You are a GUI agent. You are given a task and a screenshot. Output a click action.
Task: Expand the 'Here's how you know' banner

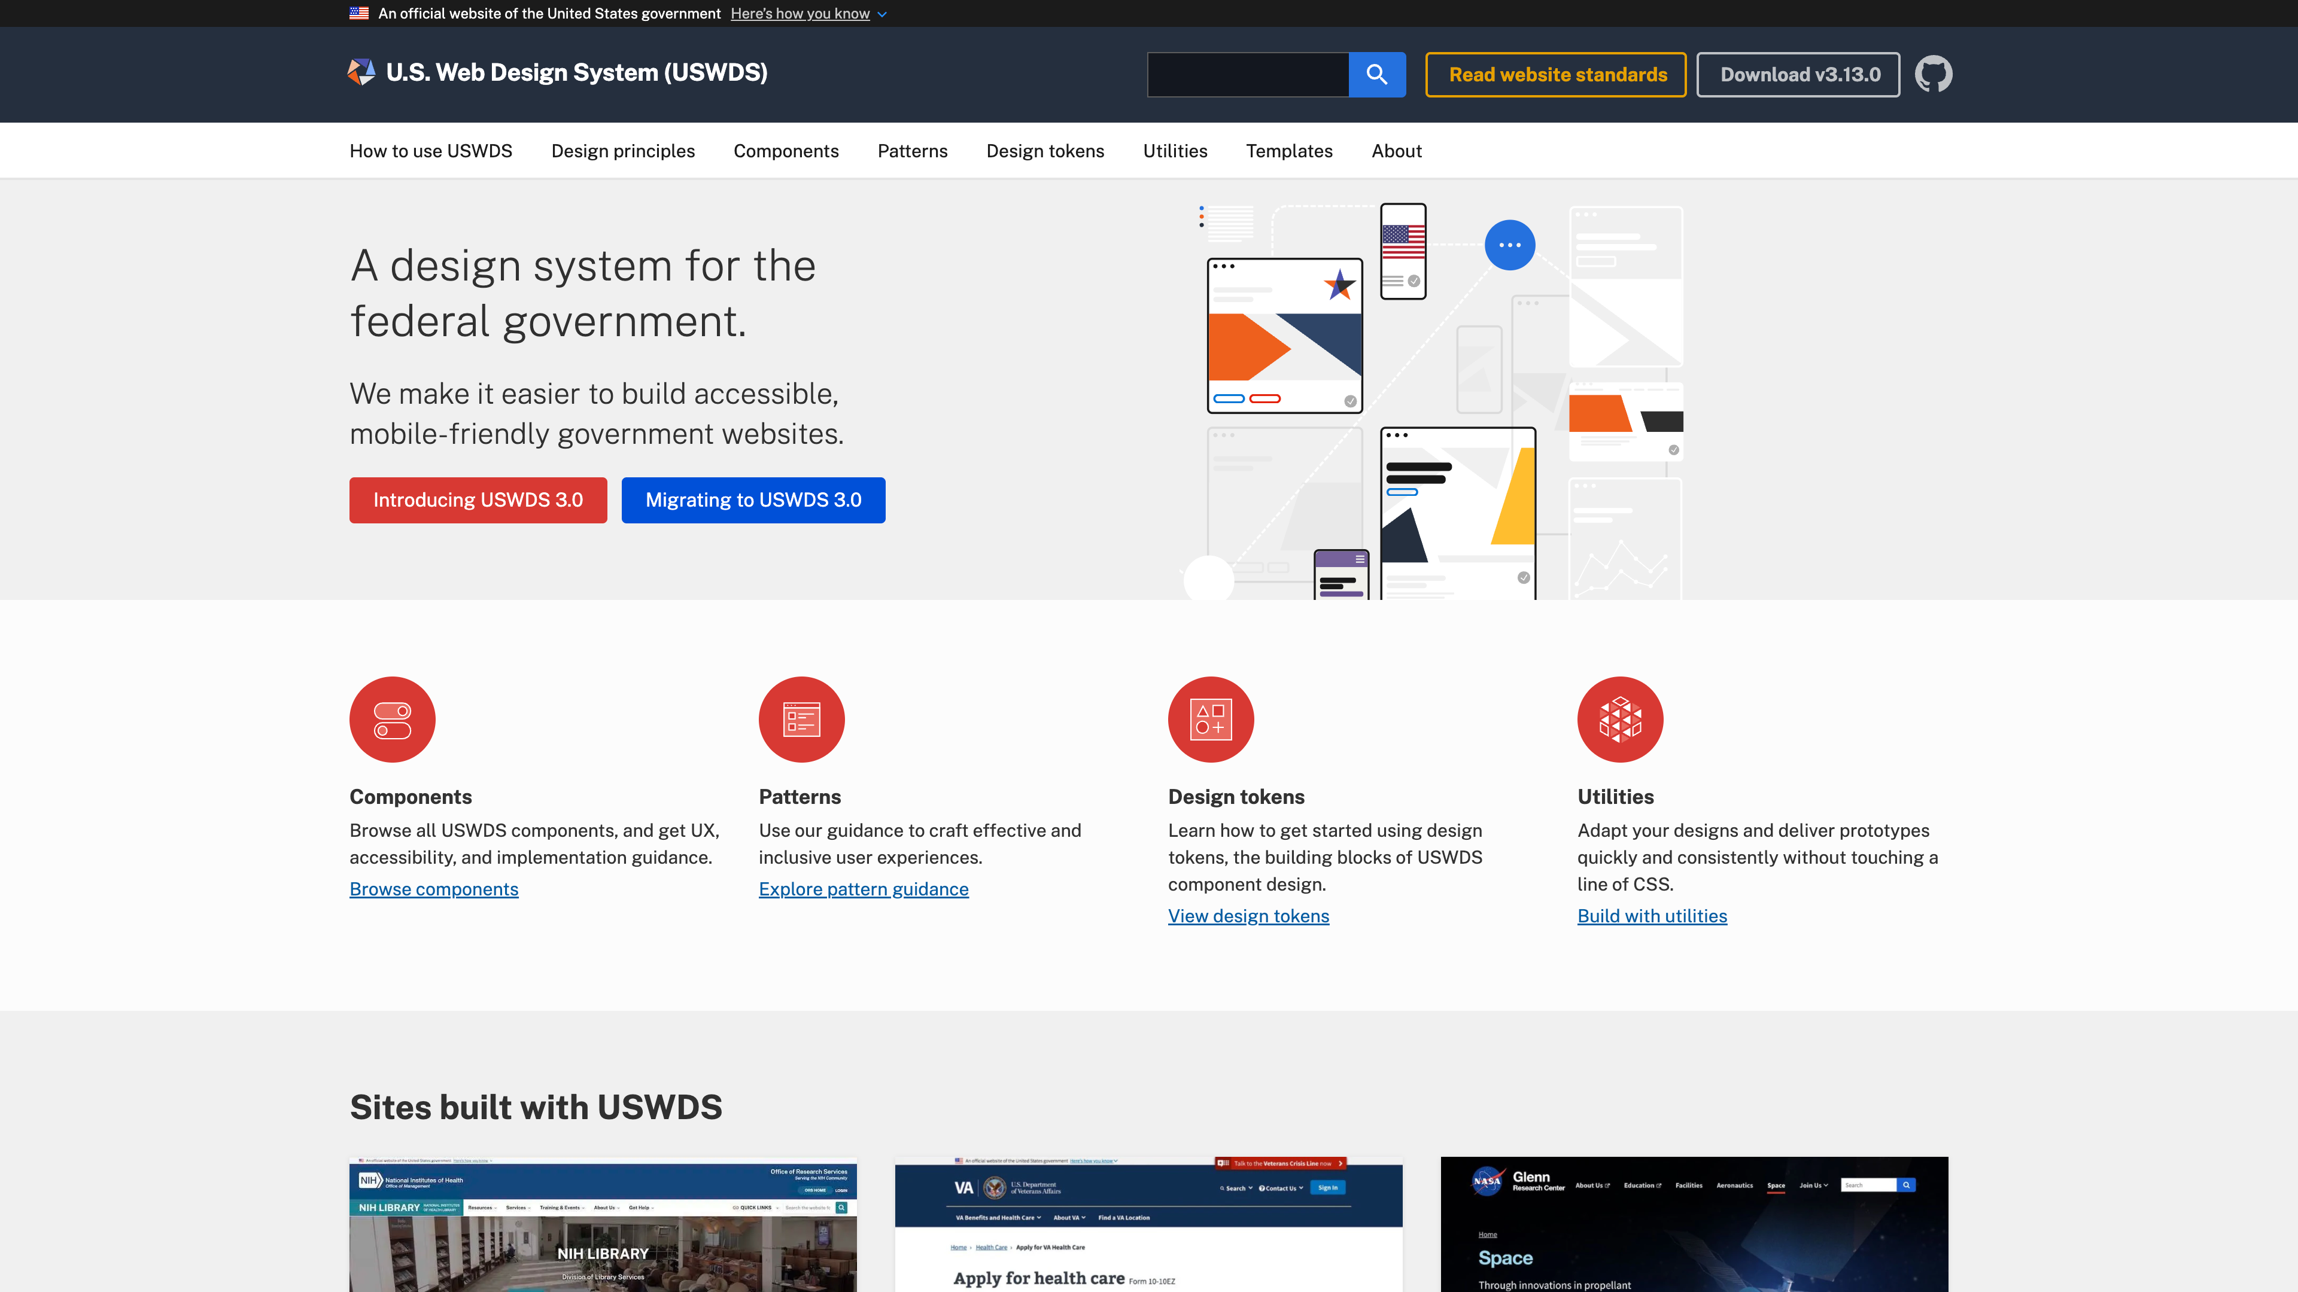coord(807,13)
